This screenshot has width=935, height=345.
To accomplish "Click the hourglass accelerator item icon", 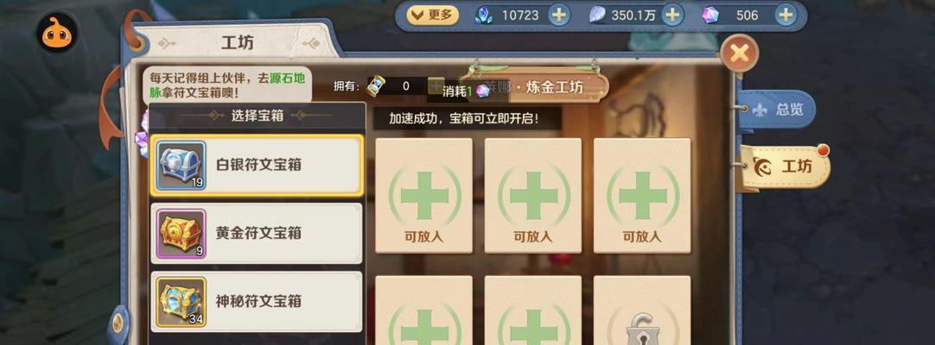I will (376, 85).
